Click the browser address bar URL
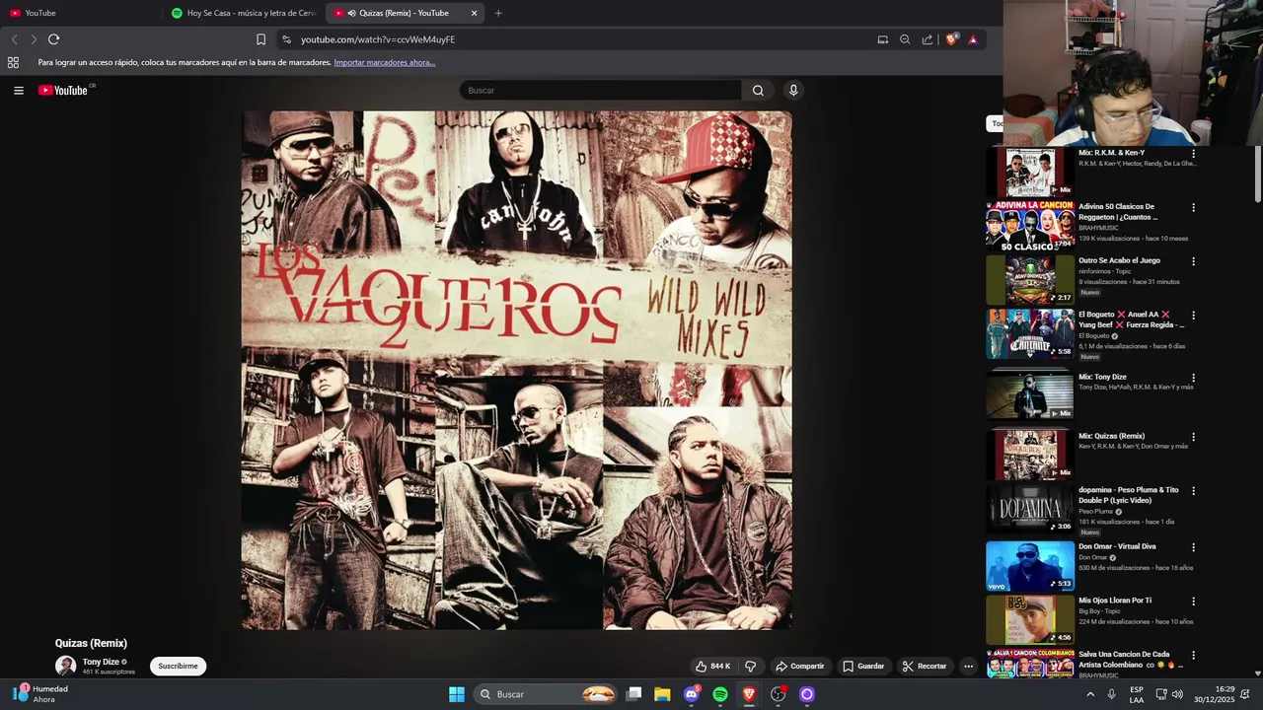Viewport: 1263px width, 710px height. coord(378,39)
